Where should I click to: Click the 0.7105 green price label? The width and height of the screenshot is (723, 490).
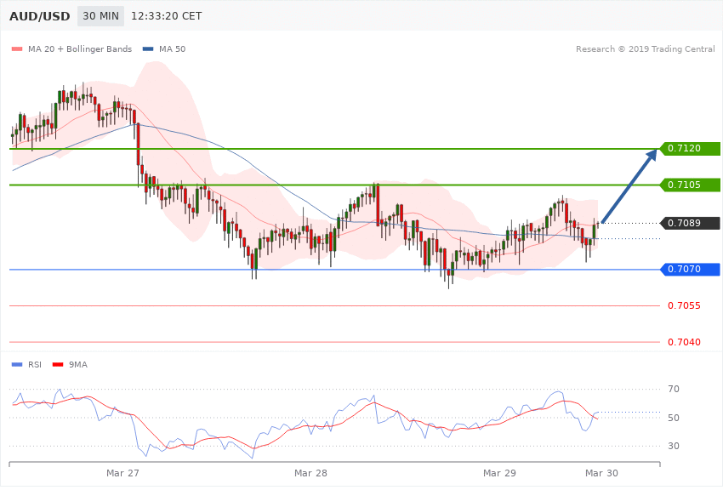click(690, 185)
